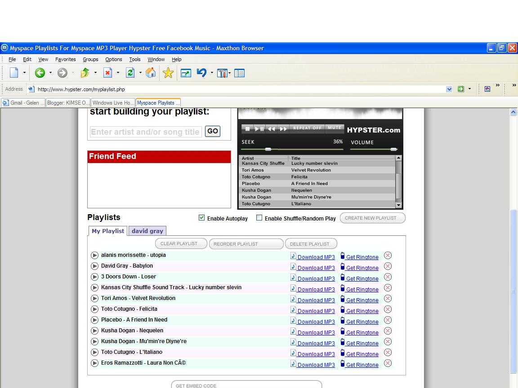
Task: Check Enable Shuffle/Random Play
Action: pyautogui.click(x=259, y=218)
